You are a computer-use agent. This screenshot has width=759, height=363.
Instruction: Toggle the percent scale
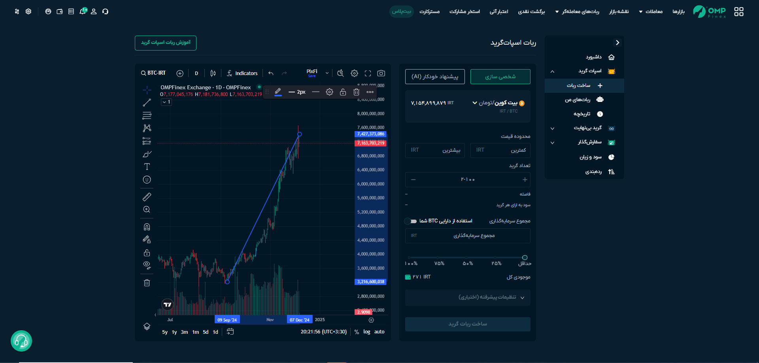point(357,332)
